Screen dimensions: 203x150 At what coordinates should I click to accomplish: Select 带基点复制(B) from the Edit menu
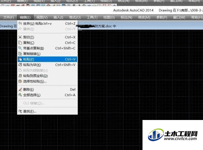(x=48, y=48)
